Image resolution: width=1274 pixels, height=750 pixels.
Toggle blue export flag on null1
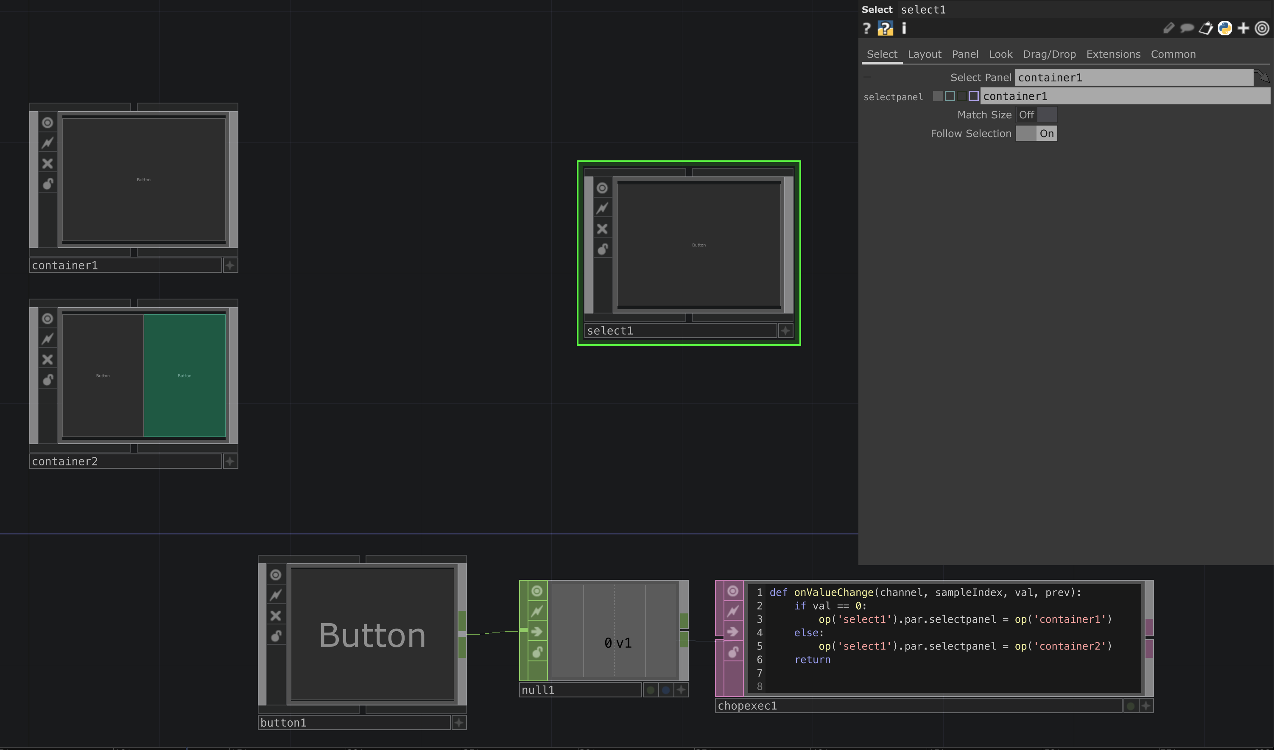[x=666, y=690]
